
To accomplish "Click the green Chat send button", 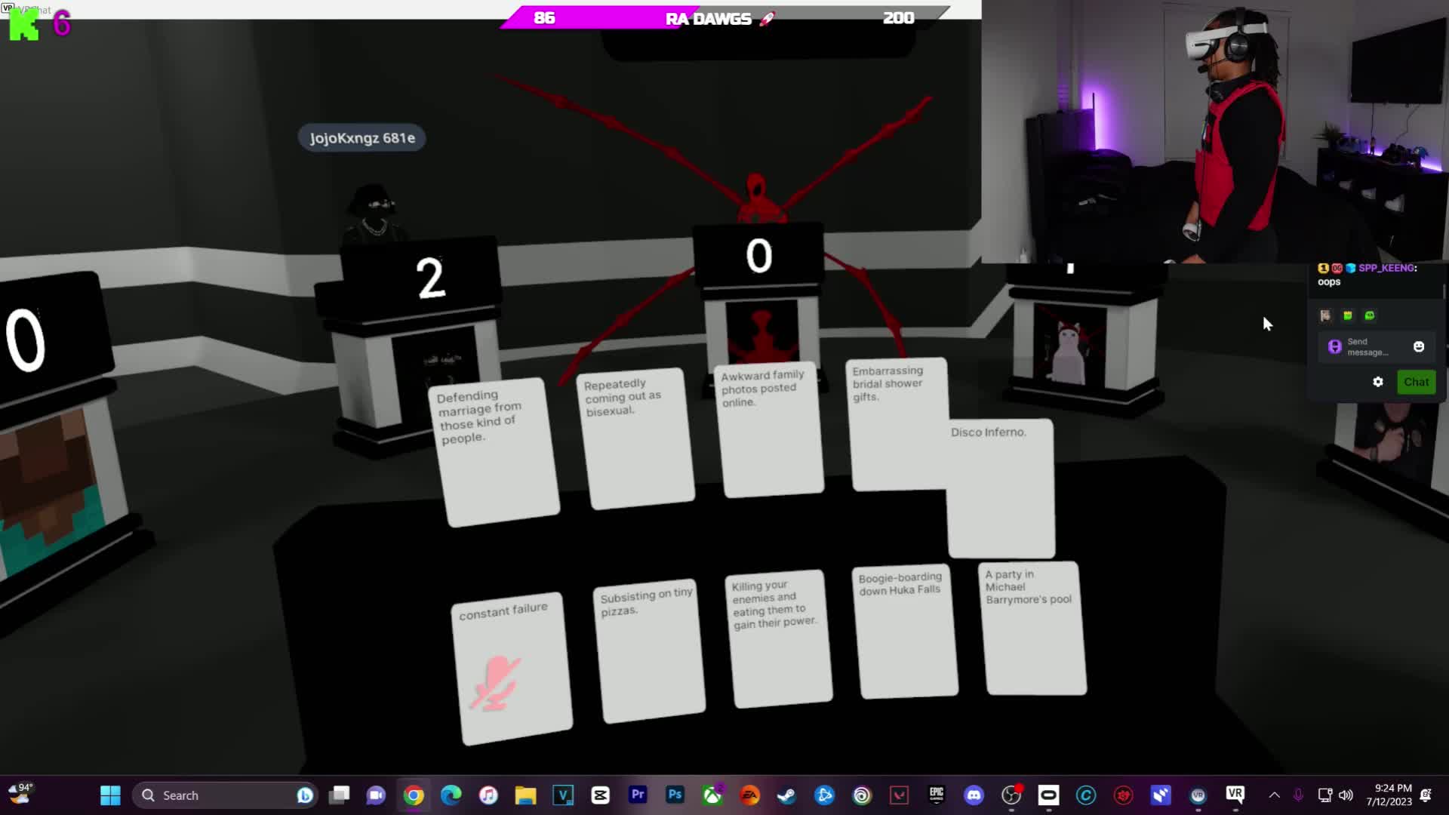I will coord(1416,382).
